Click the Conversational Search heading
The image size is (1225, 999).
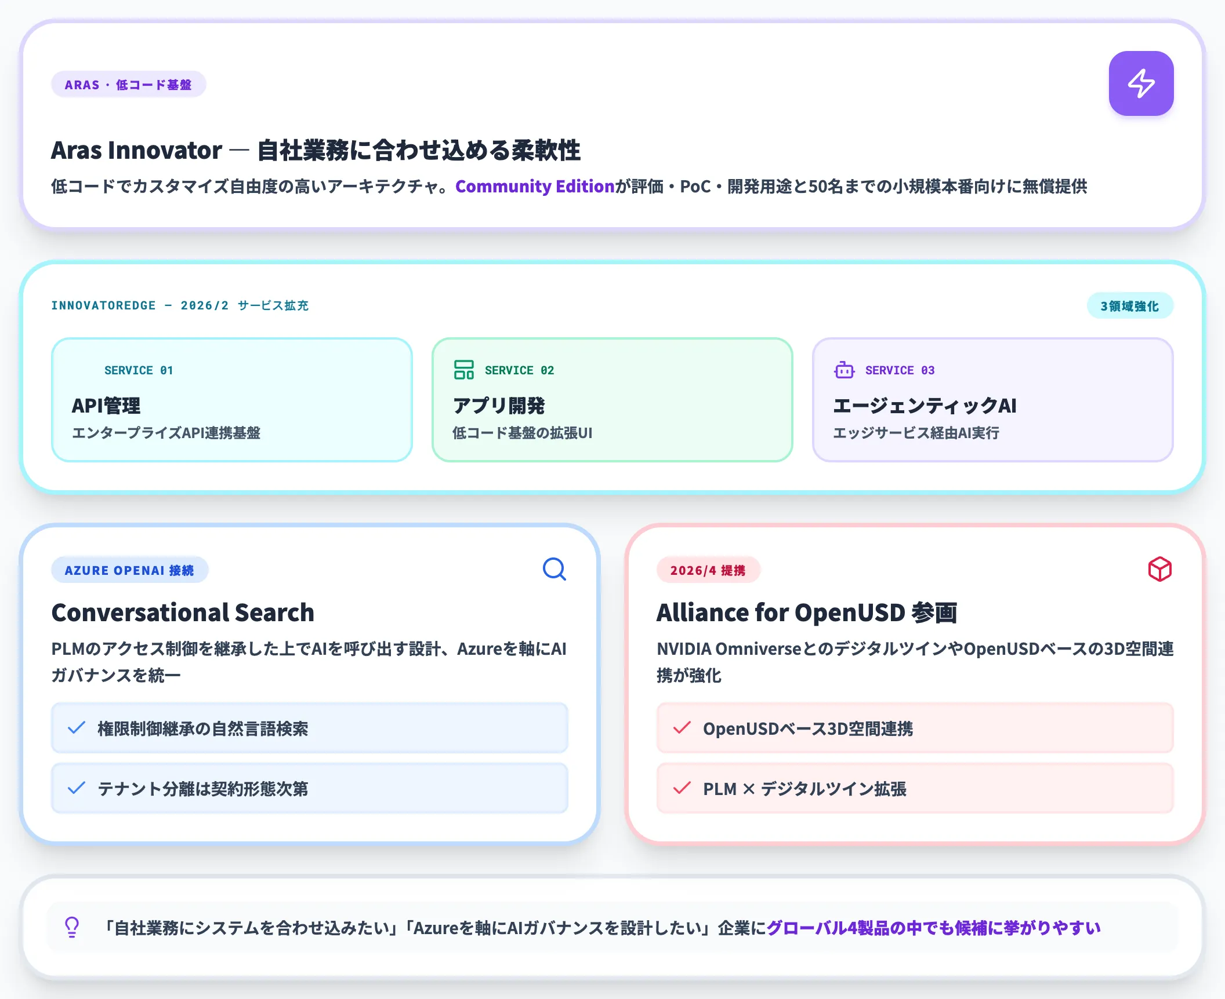(x=183, y=612)
